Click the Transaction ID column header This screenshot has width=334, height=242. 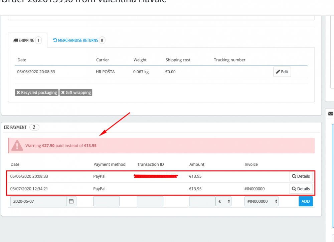coord(150,164)
